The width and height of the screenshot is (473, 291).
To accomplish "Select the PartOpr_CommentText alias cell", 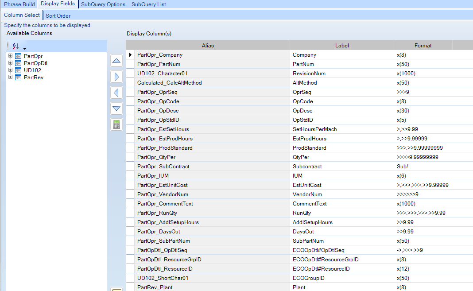I will point(212,204).
